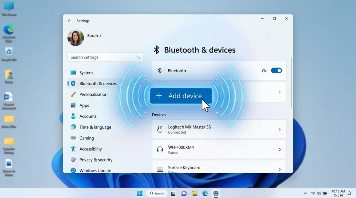Minimize the Settings window
The image size is (356, 198).
tap(262, 19)
